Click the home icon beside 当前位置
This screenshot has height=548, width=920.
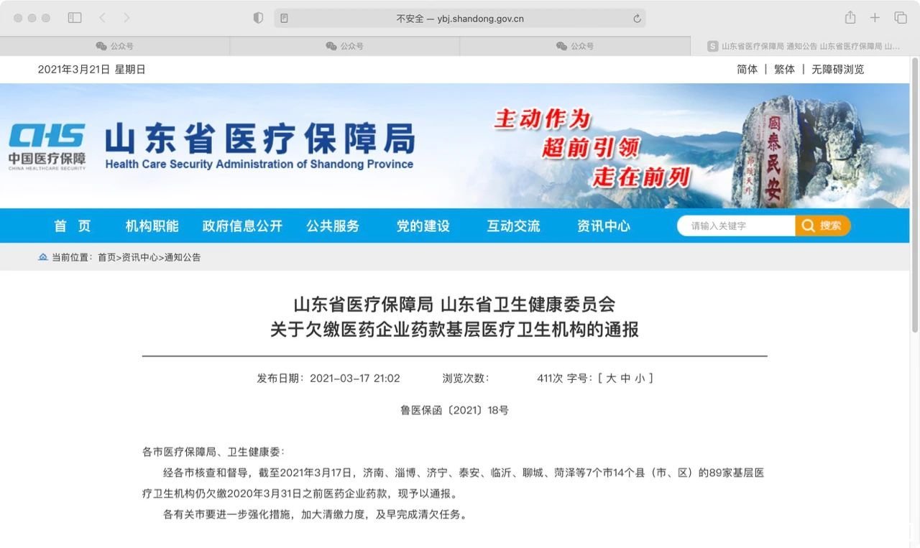43,256
